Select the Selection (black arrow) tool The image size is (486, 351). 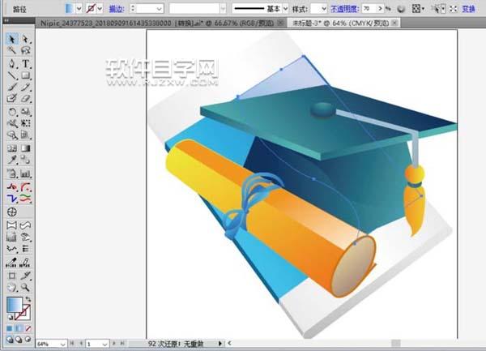[x=11, y=39]
